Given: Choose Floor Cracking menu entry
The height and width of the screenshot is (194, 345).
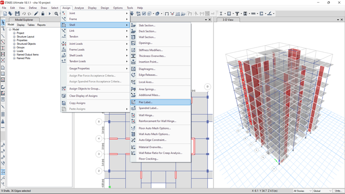Looking at the screenshot, I should 160,159.
